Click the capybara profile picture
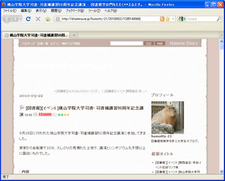The height and width of the screenshot is (181, 225). pos(167,118)
